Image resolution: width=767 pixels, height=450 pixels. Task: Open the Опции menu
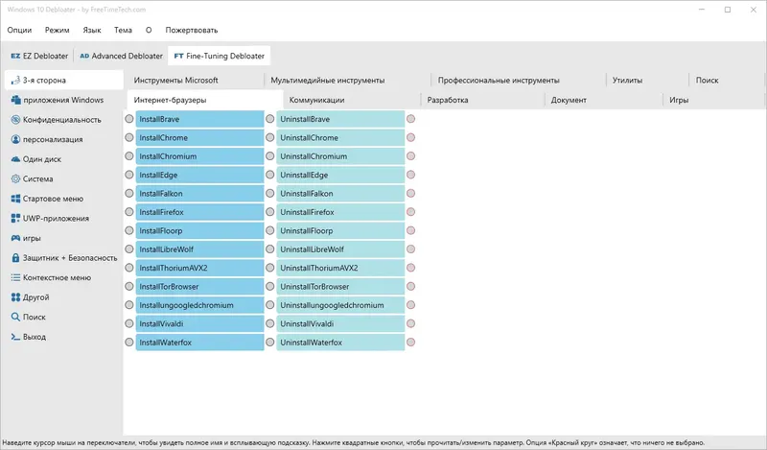[19, 31]
